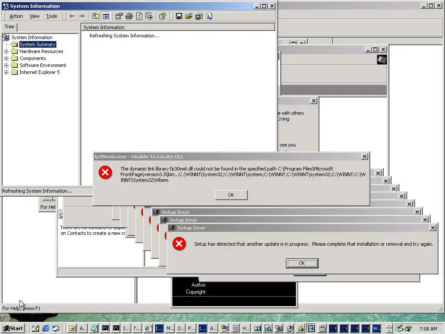This screenshot has height=334, width=445.
Task: Select the Internet Explorer 5 folder label
Action: 40,72
